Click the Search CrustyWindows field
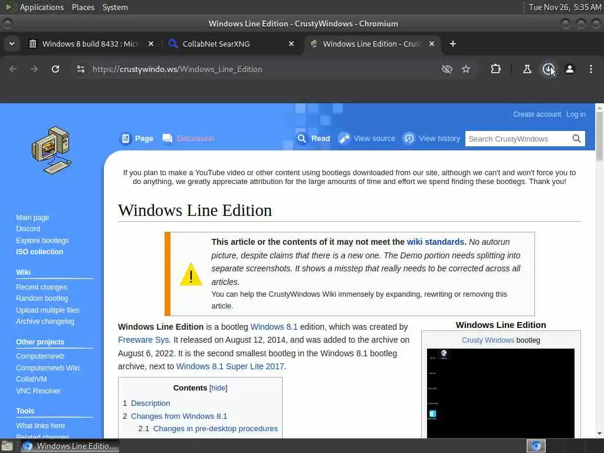Image resolution: width=604 pixels, height=453 pixels. coord(517,139)
